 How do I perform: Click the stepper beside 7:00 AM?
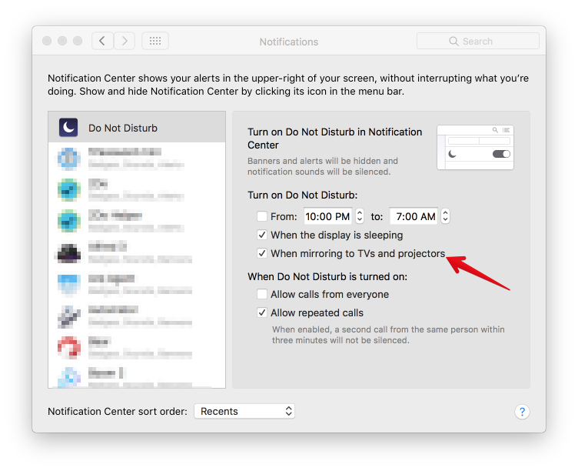click(x=445, y=216)
